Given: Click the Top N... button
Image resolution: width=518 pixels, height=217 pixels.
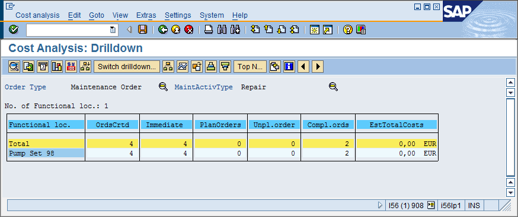Looking at the screenshot, I should [250, 67].
